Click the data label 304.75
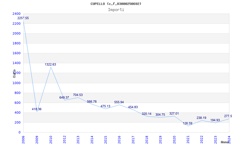This screenshot has height=145, width=232. [160, 115]
